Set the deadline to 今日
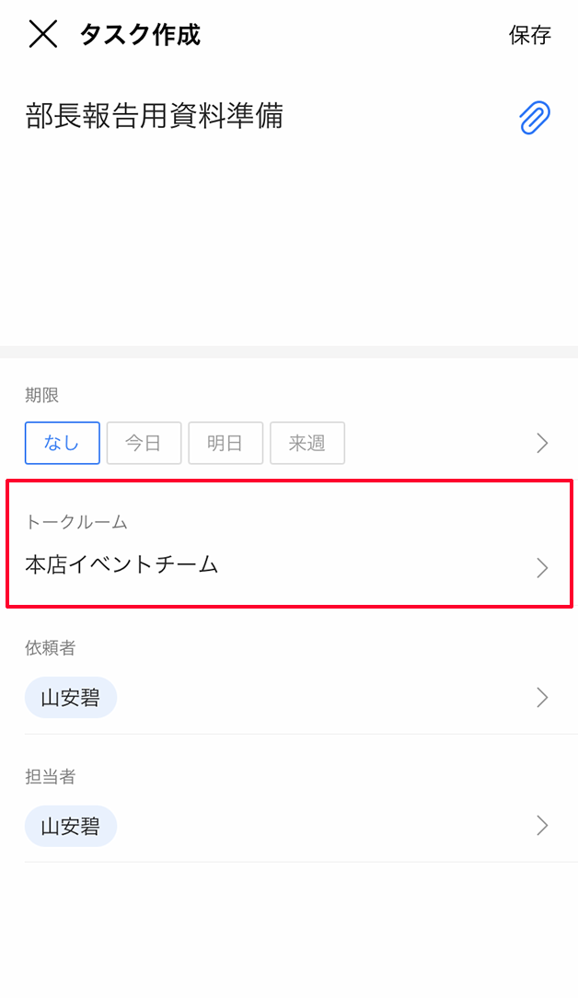578x998 pixels. (144, 443)
